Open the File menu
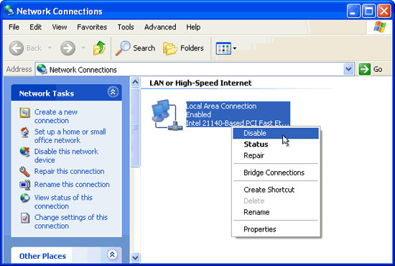395x266 pixels. [x=14, y=27]
